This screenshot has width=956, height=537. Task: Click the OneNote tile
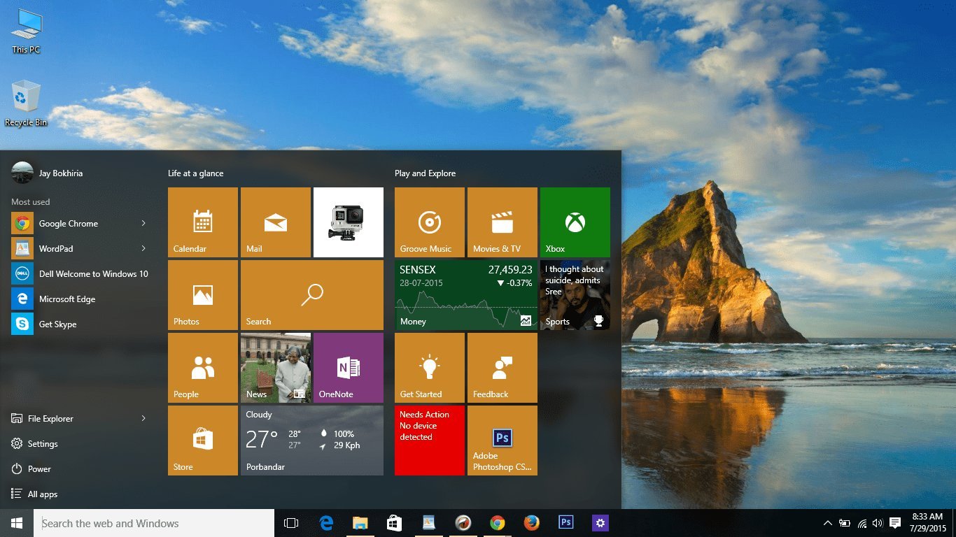(348, 368)
